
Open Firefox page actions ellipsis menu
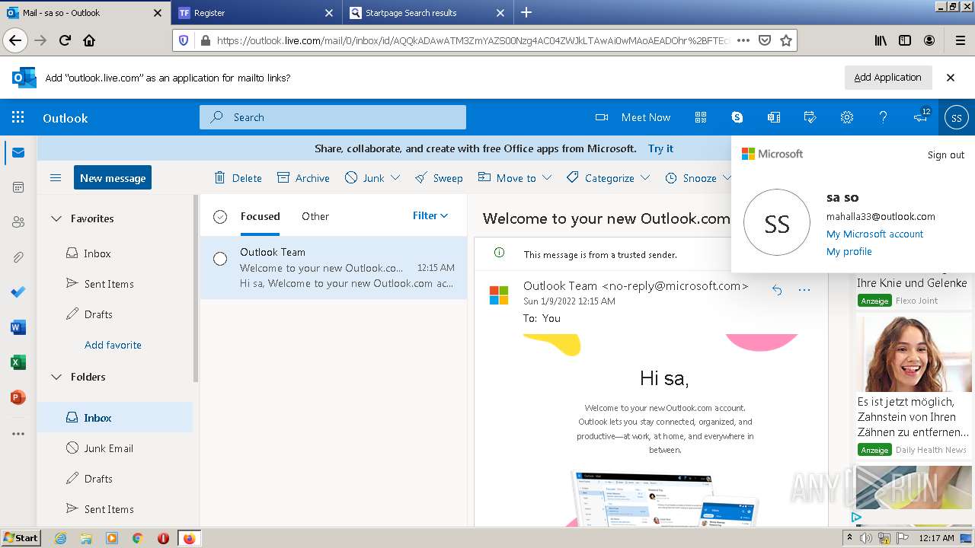click(x=743, y=40)
